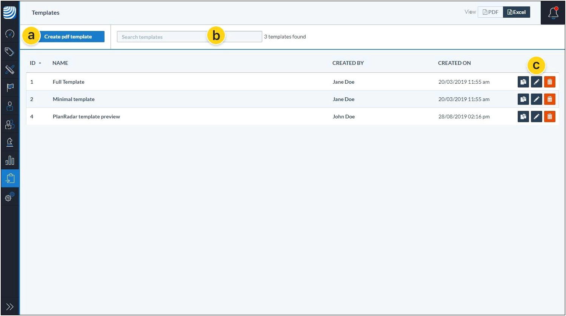
Task: Click the PlanRadar logo in the sidebar
Action: 10,12
